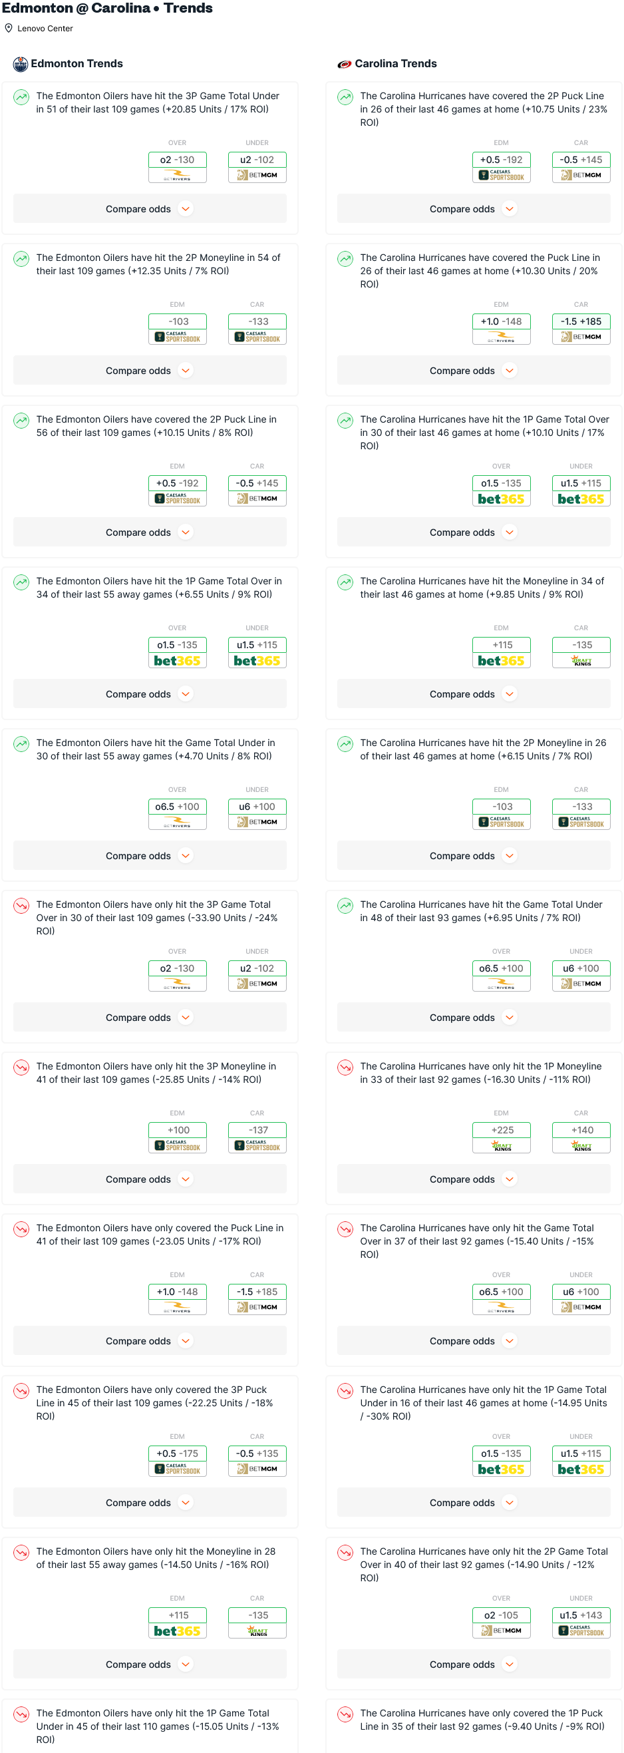Click the bet365 logo under o1.5 -135 Edmonton
This screenshot has height=1753, width=624.
click(x=178, y=661)
